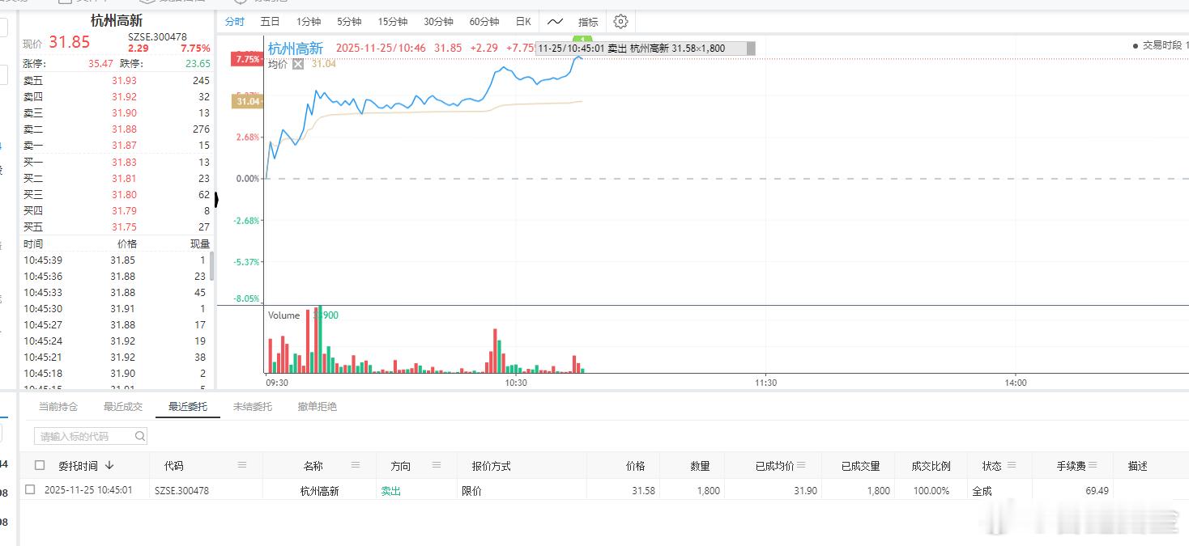1189x546 pixels.
Task: Open 未结委托 tab
Action: coord(253,407)
